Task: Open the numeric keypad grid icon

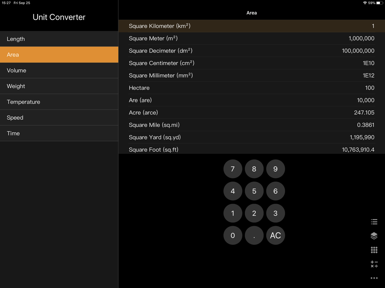Action: pos(374,250)
